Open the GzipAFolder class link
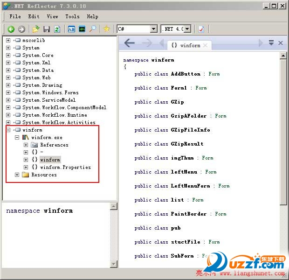The image size is (289, 280). click(189, 116)
